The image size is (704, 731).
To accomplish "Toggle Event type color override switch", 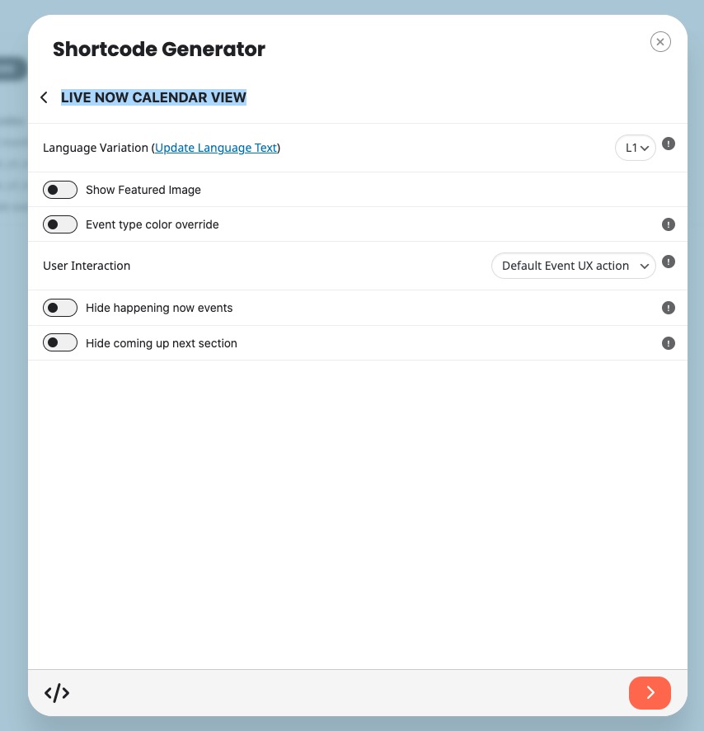I will [x=60, y=224].
